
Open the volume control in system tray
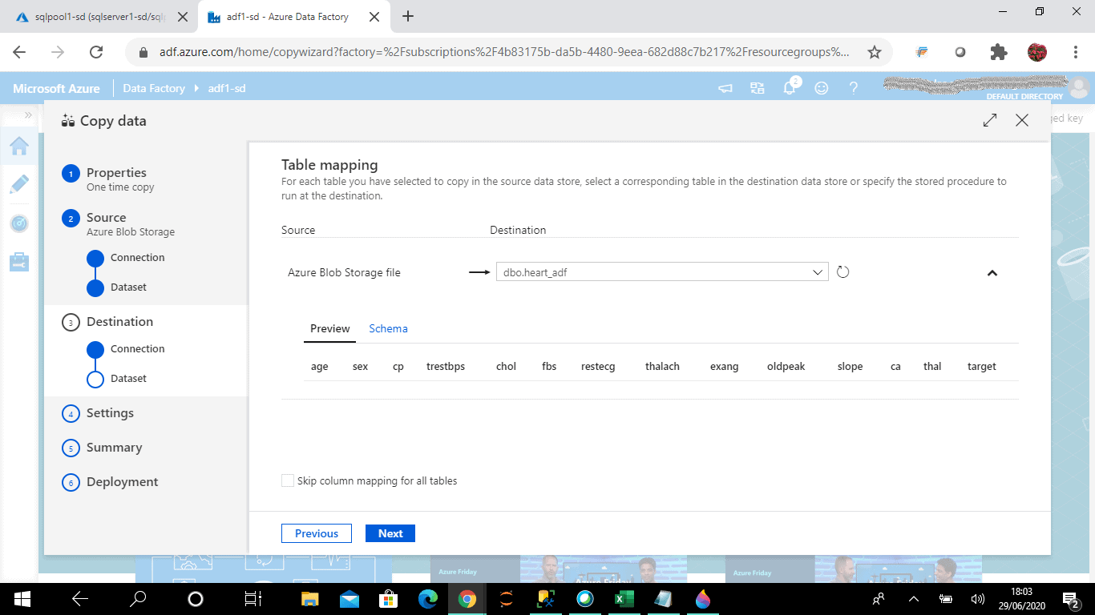(977, 598)
